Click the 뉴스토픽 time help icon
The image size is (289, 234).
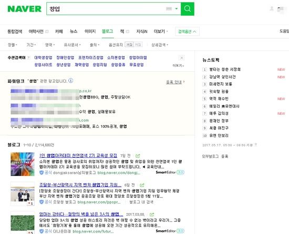coord(255,145)
